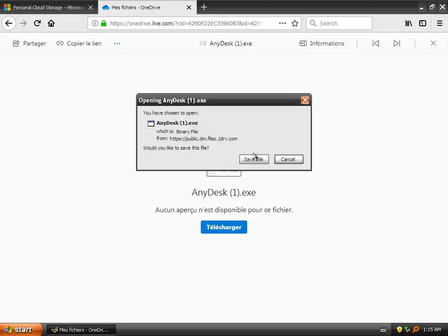Bookmark this page with the star icon
The height and width of the screenshot is (336, 448).
(295, 23)
